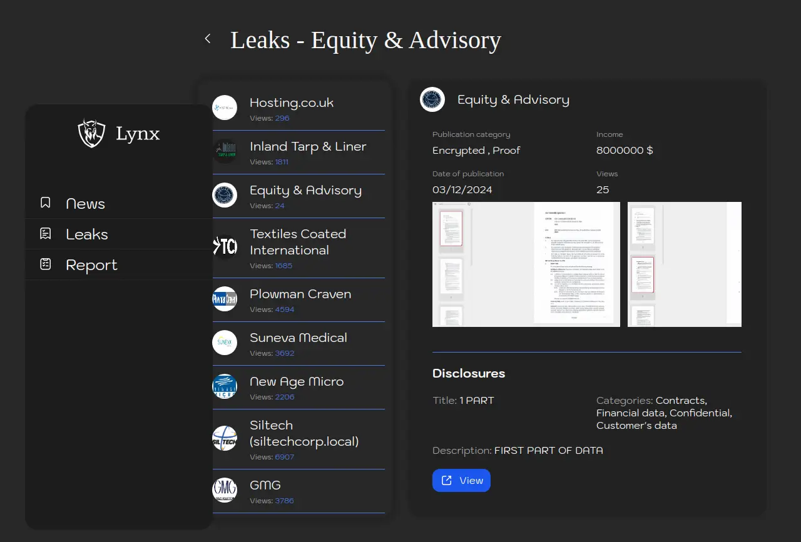Click the Equity & Advisory header logo
Screen dimensions: 801x542
pos(432,99)
